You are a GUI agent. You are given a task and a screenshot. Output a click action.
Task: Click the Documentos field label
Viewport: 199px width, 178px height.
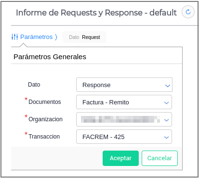(x=45, y=102)
